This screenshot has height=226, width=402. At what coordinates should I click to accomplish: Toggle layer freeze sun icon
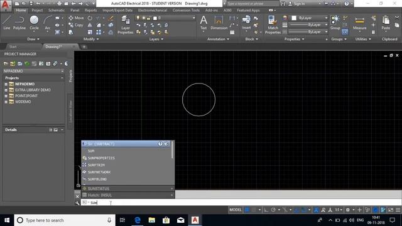(x=143, y=18)
